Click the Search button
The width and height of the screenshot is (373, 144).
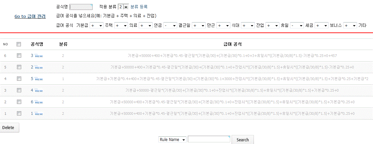pos(243,140)
